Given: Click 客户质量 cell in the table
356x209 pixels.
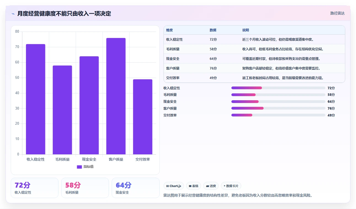Looking at the screenshot, I should point(173,68).
